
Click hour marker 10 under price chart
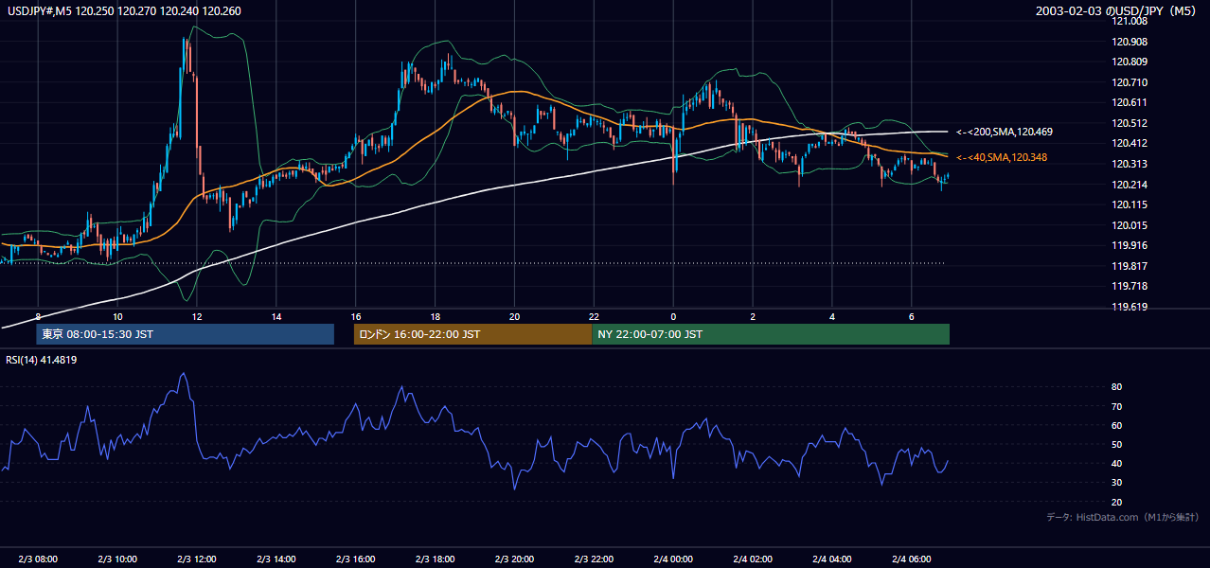point(117,316)
